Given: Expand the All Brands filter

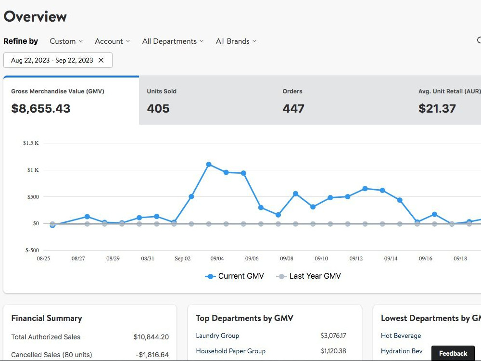Looking at the screenshot, I should coord(236,41).
